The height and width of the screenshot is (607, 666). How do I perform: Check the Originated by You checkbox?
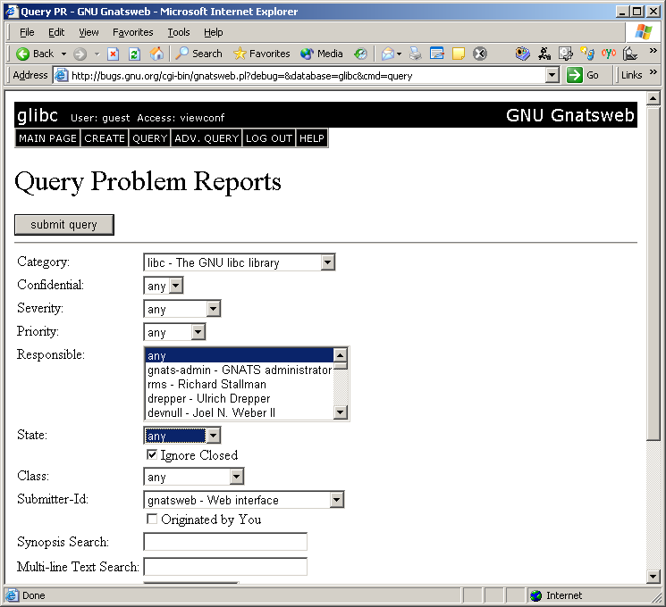coord(152,519)
